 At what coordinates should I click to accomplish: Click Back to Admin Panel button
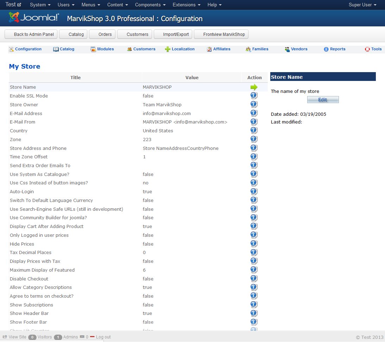click(31, 34)
